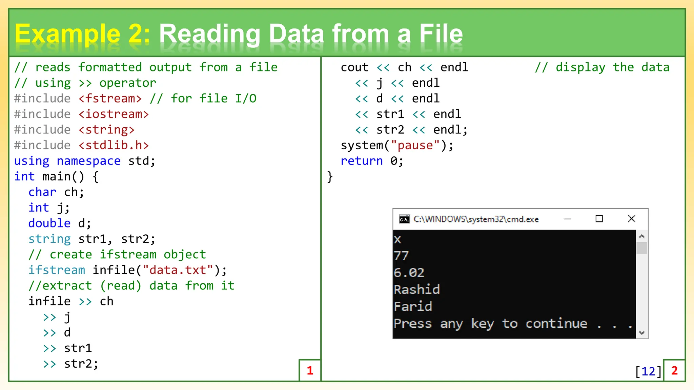694x390 pixels.
Task: Click the system("pause") code line
Action: click(x=397, y=146)
